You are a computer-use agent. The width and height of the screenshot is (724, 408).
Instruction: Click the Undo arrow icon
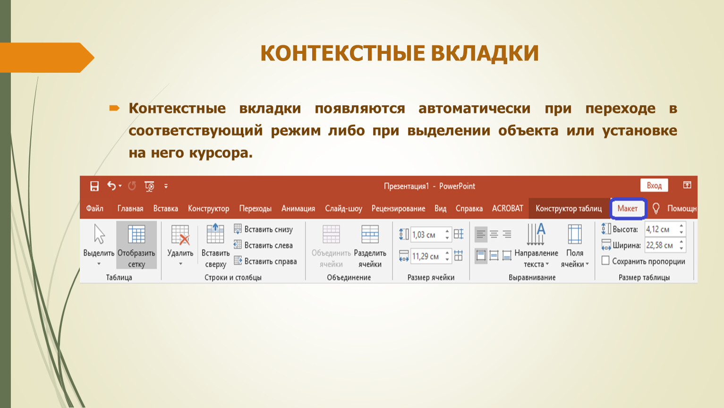pyautogui.click(x=111, y=186)
